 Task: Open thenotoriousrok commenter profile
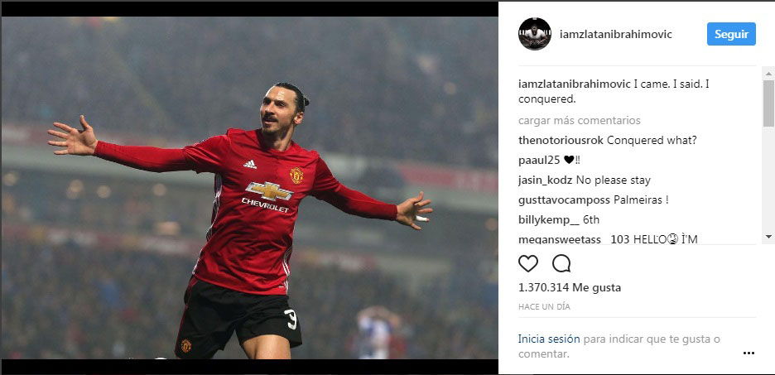point(561,141)
